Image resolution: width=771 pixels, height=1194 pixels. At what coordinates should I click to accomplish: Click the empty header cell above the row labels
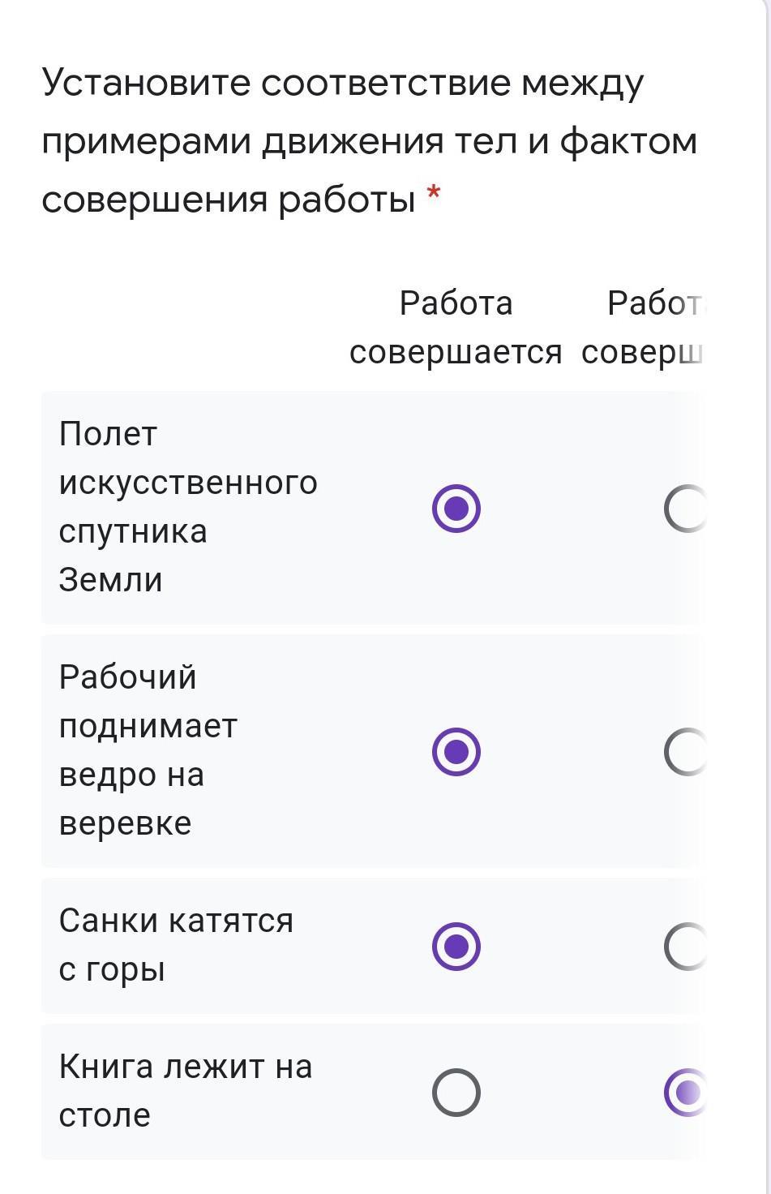186,328
